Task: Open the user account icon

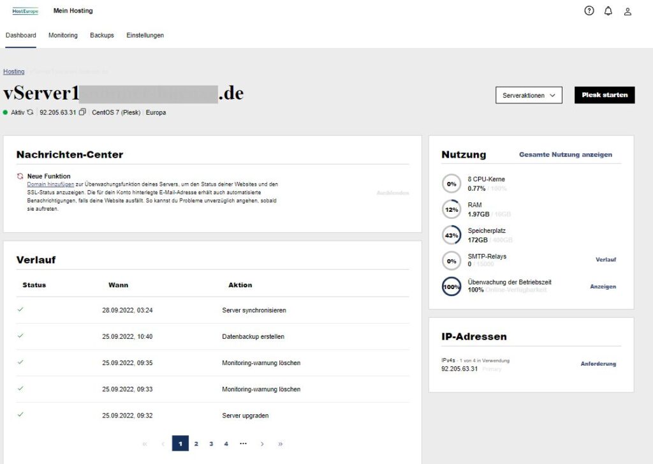Action: 627,11
